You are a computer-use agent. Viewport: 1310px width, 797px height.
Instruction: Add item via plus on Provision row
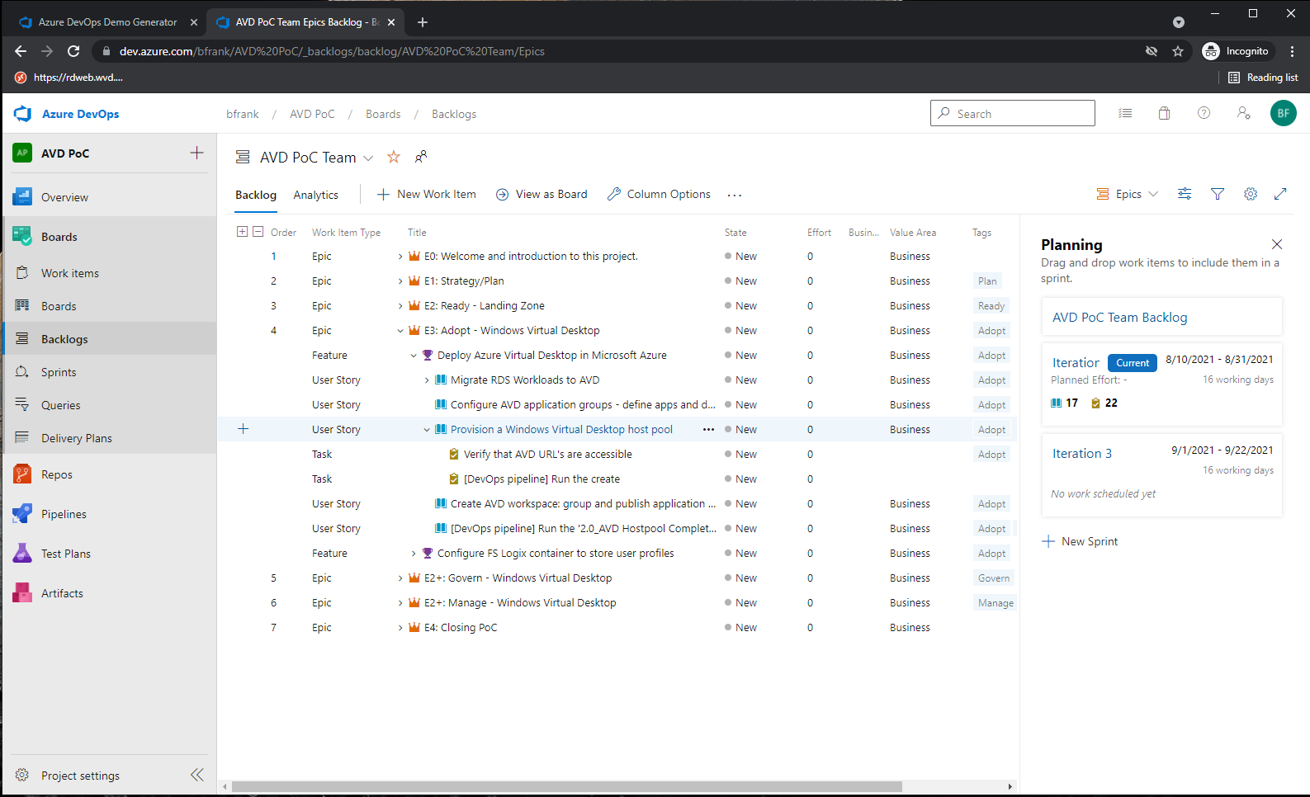[x=244, y=428]
